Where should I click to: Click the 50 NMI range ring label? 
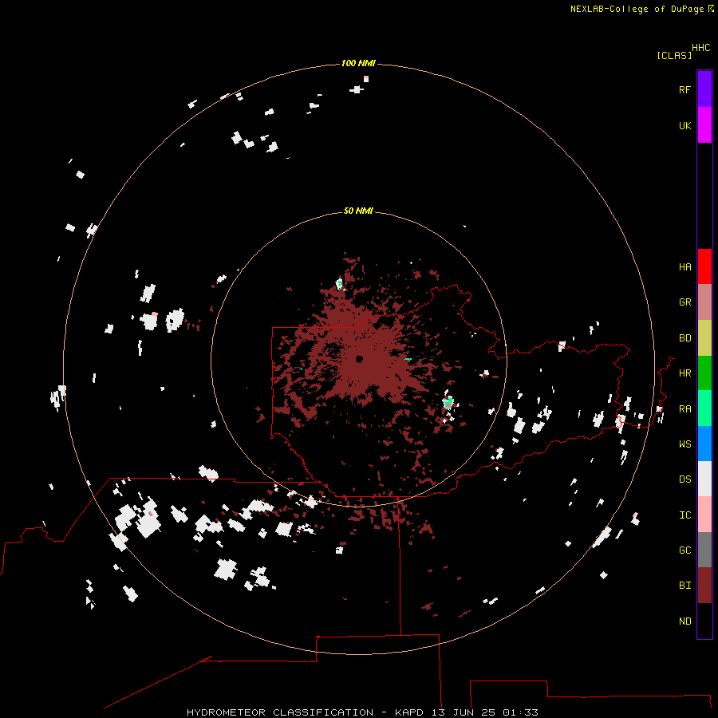point(358,211)
